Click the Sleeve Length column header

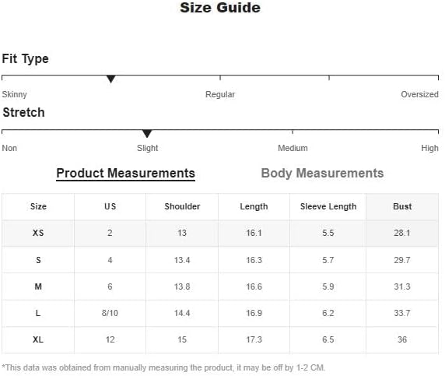pyautogui.click(x=328, y=206)
